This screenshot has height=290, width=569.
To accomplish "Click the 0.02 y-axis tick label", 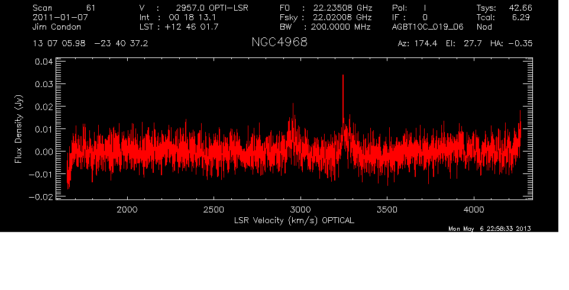I will (x=44, y=107).
